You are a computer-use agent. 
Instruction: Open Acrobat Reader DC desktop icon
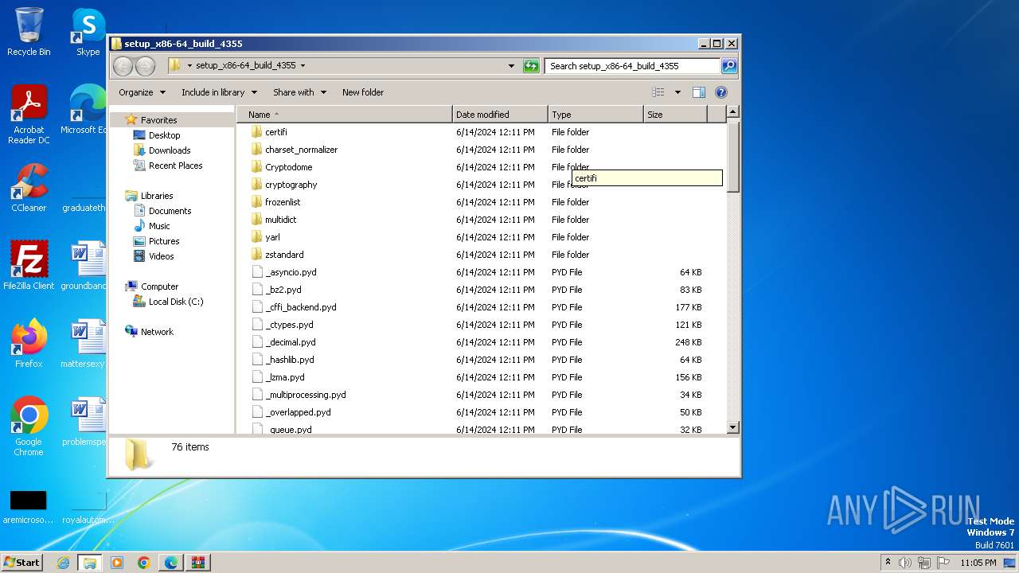pos(29,115)
